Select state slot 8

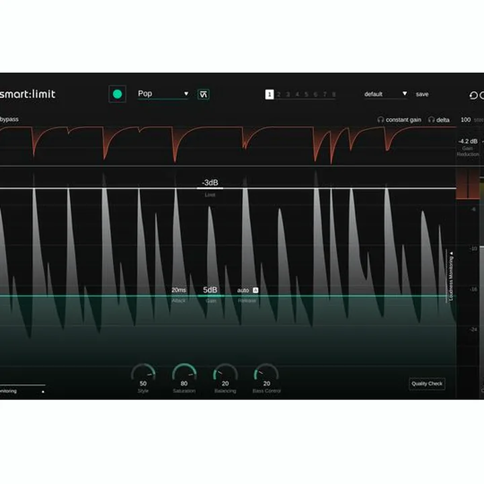333,94
